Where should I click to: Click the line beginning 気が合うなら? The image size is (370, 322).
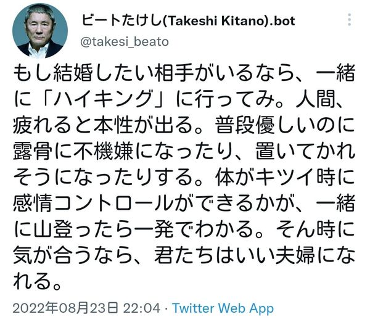coord(184,255)
